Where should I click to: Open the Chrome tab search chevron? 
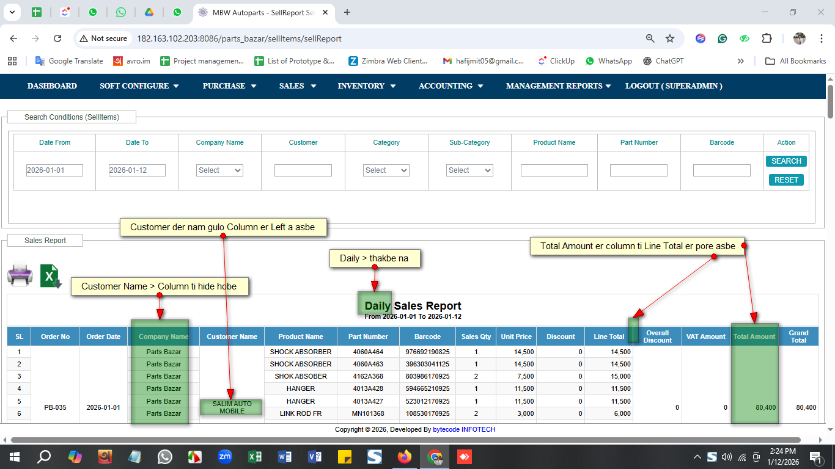pos(12,12)
